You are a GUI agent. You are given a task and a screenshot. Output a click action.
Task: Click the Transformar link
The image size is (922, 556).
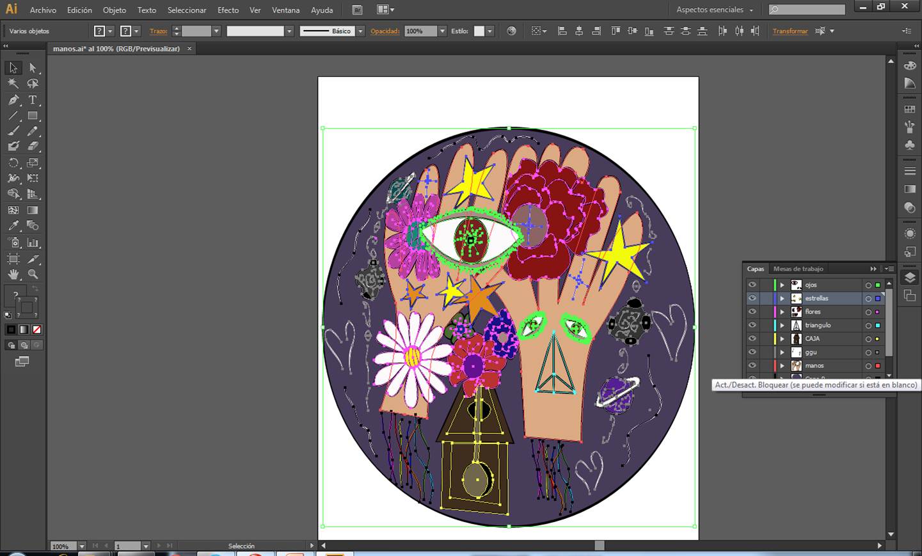click(x=790, y=31)
